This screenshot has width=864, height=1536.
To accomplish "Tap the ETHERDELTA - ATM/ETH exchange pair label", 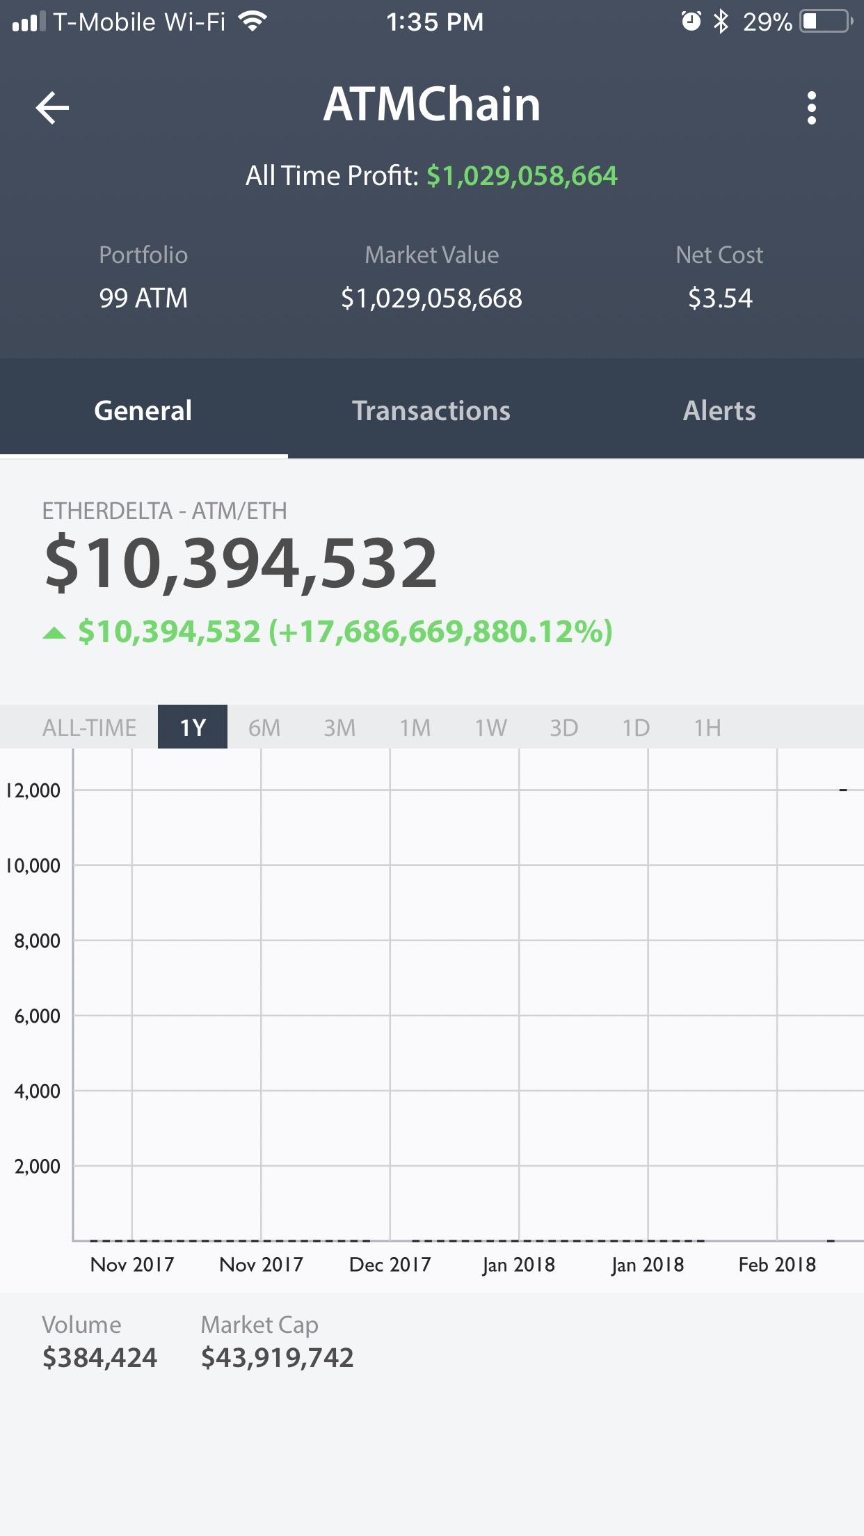I will tap(164, 511).
